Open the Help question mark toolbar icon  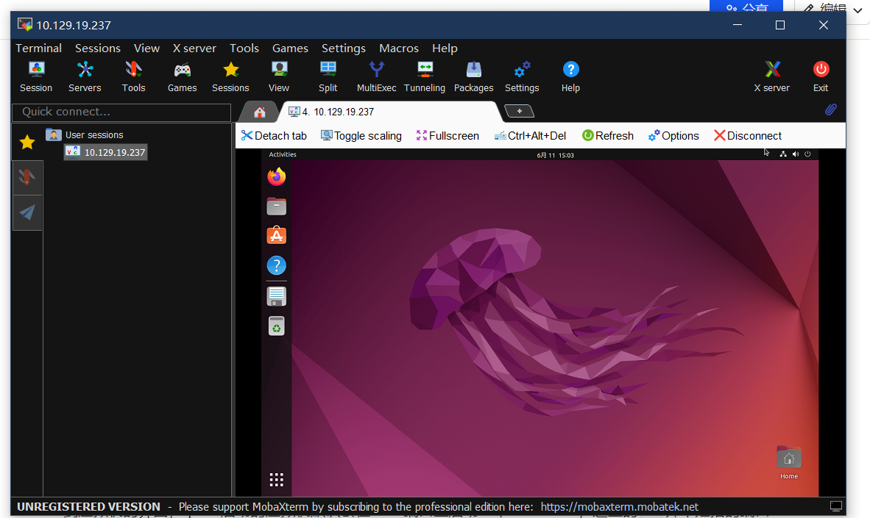tap(570, 76)
